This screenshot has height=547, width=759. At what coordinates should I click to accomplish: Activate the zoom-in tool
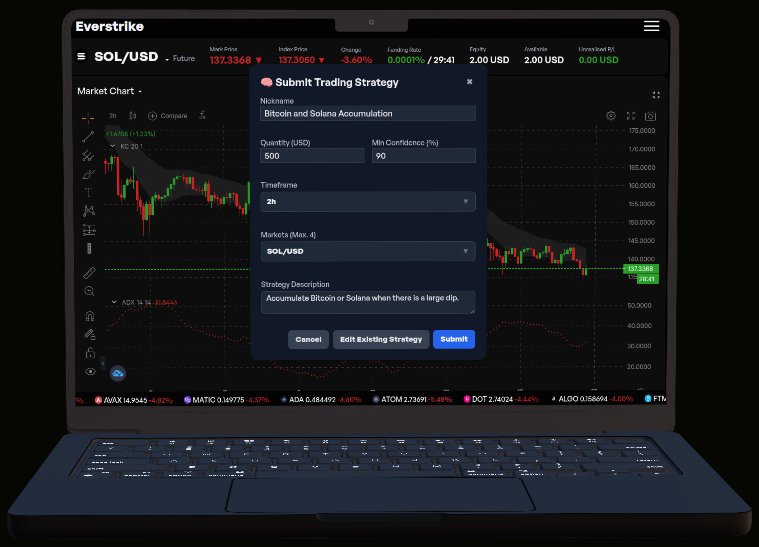tap(89, 291)
